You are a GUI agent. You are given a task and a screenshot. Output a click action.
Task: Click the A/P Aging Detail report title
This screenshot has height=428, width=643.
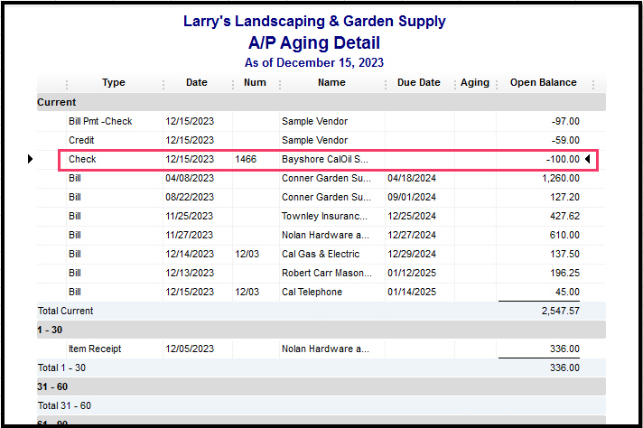click(314, 43)
